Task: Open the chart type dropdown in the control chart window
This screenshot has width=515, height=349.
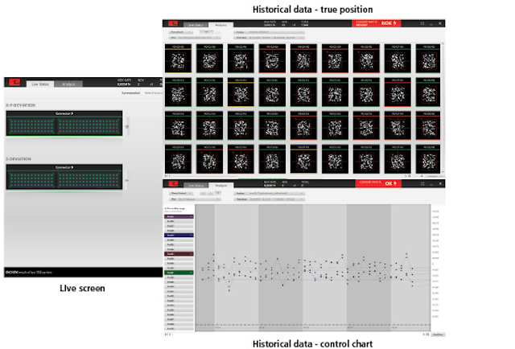Action: (x=183, y=193)
